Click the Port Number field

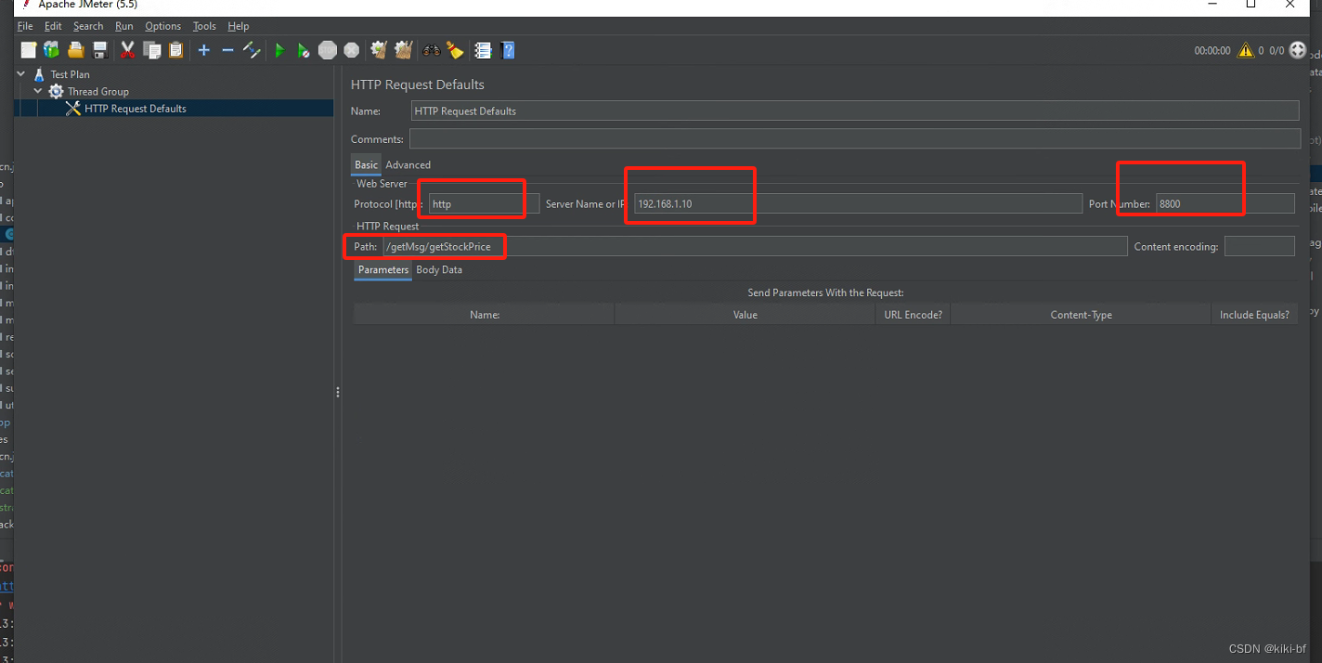pyautogui.click(x=1225, y=203)
